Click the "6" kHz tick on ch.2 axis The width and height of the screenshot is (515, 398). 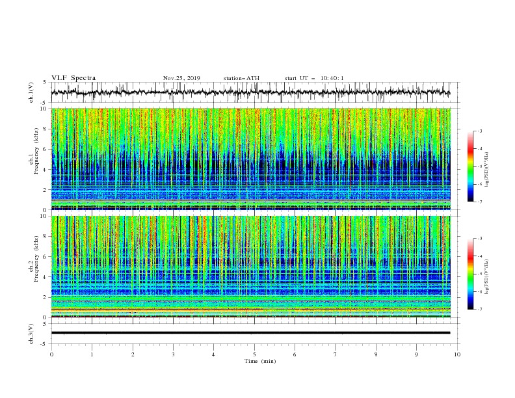point(46,257)
